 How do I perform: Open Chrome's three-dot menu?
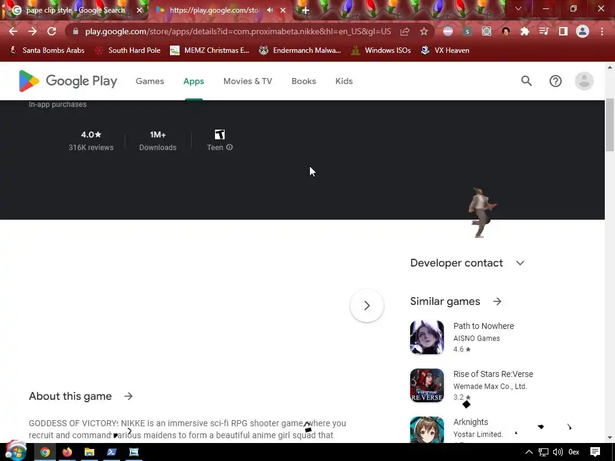click(602, 31)
